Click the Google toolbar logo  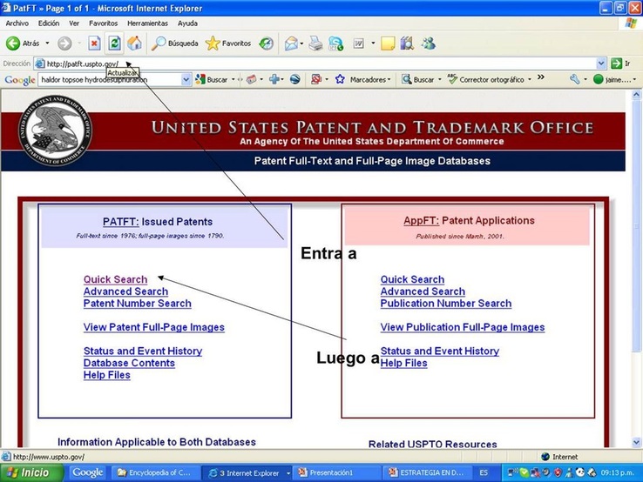click(20, 79)
